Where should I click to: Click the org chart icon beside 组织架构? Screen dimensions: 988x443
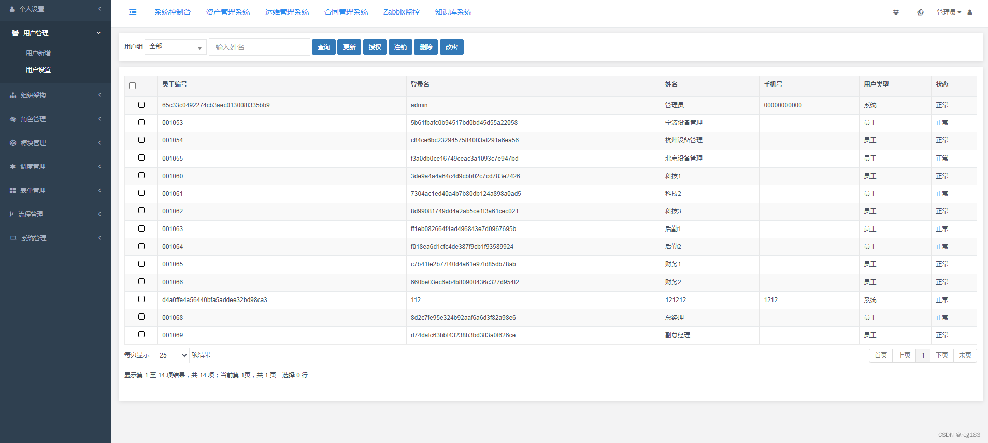[x=13, y=95]
